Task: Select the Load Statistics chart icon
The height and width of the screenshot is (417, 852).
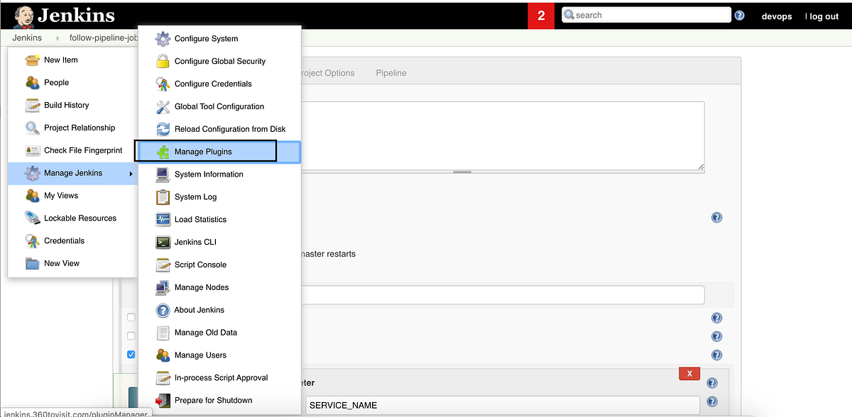Action: point(163,219)
